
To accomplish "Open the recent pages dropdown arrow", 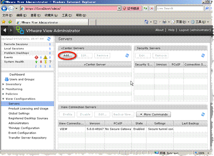I will (16, 8).
